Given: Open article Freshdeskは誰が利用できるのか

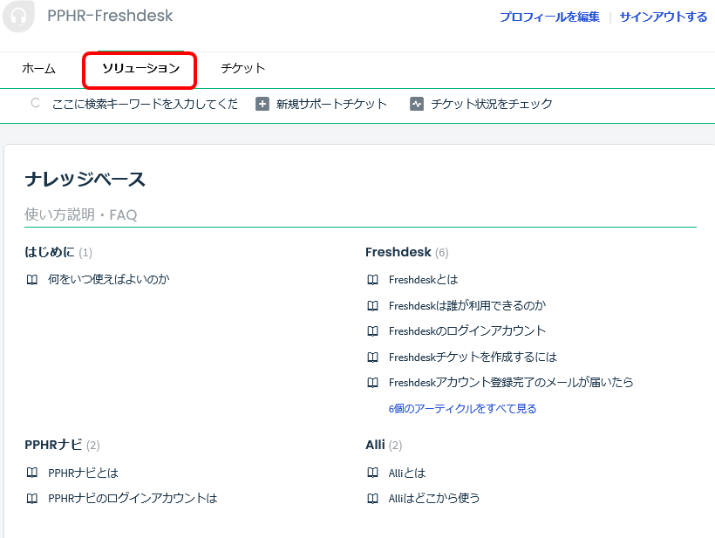Looking at the screenshot, I should tap(467, 305).
